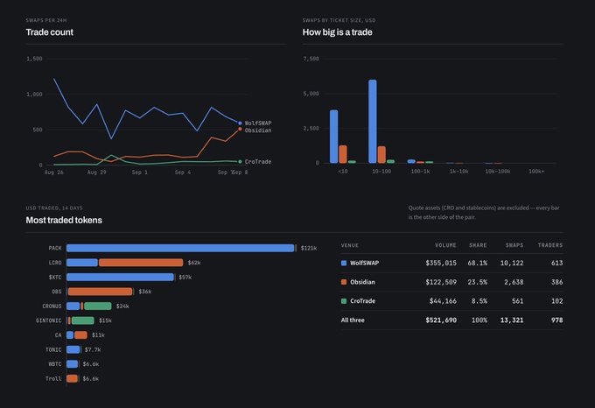The image size is (595, 408).
Task: Click the 8.5% share value
Action: pos(479,301)
